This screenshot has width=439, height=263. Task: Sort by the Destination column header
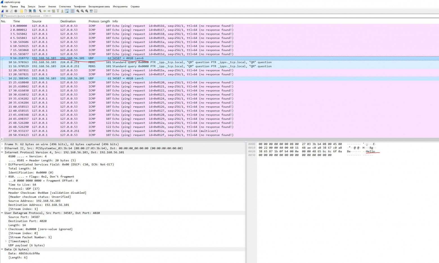[73, 21]
